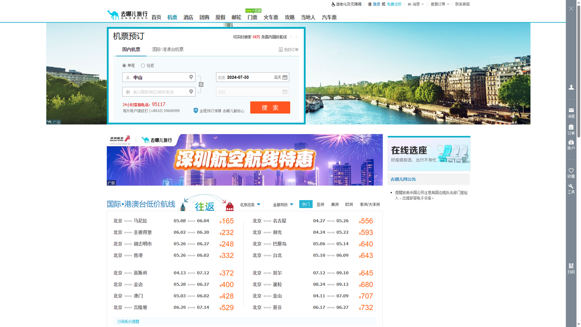Open 攻略 navigation item

point(290,17)
